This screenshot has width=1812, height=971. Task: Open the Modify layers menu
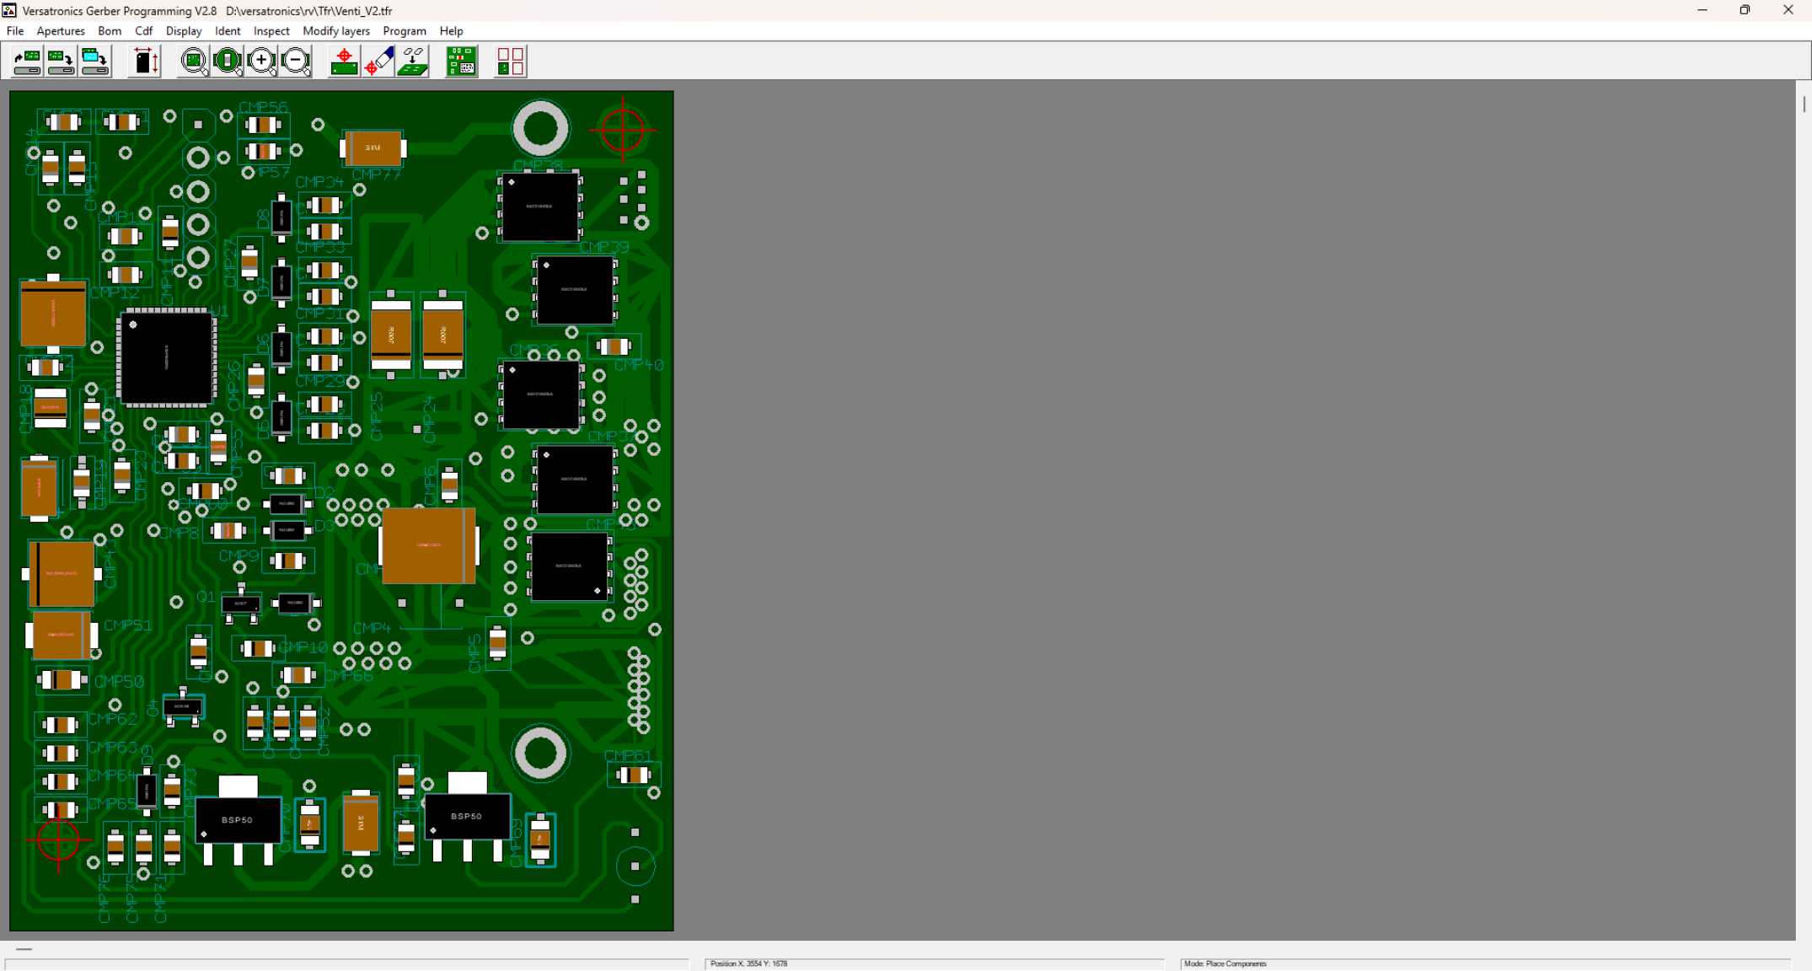(x=335, y=31)
